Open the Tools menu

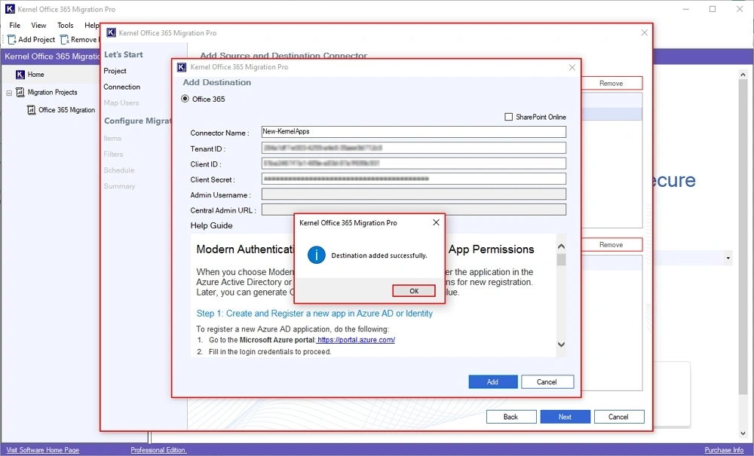click(66, 26)
